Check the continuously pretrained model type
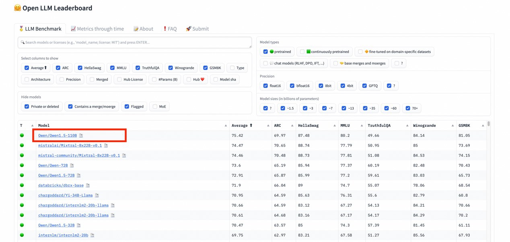Image resolution: width=510 pixels, height=242 pixels. (x=302, y=52)
